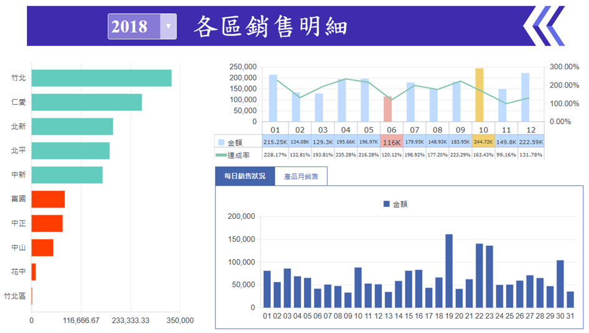Click the 金額 light blue legend swatch in table
This screenshot has width=589, height=333.
point(221,142)
